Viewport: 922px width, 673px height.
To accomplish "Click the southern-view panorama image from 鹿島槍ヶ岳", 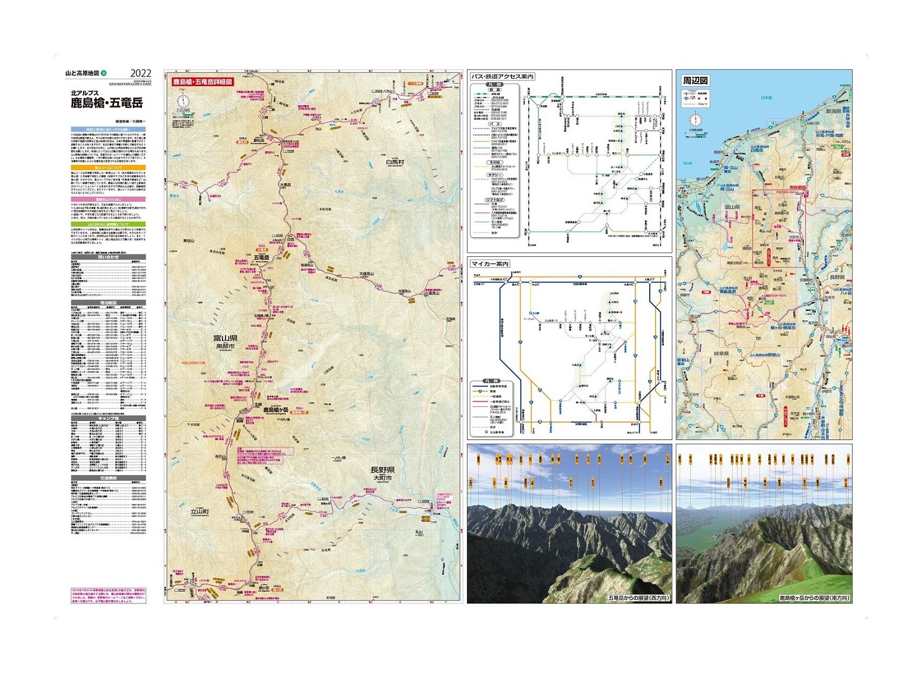I will [764, 523].
